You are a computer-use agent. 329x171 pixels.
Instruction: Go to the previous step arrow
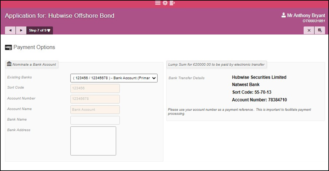tap(10, 30)
